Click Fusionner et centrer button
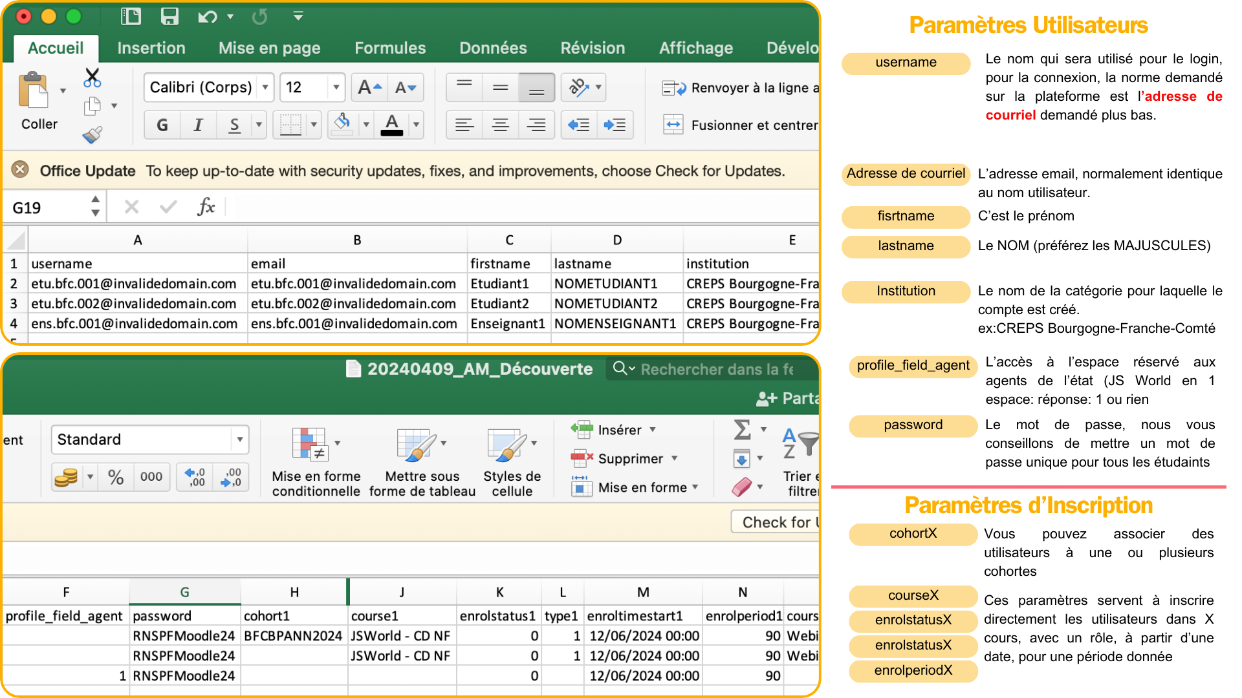1242x698 pixels. tap(740, 125)
